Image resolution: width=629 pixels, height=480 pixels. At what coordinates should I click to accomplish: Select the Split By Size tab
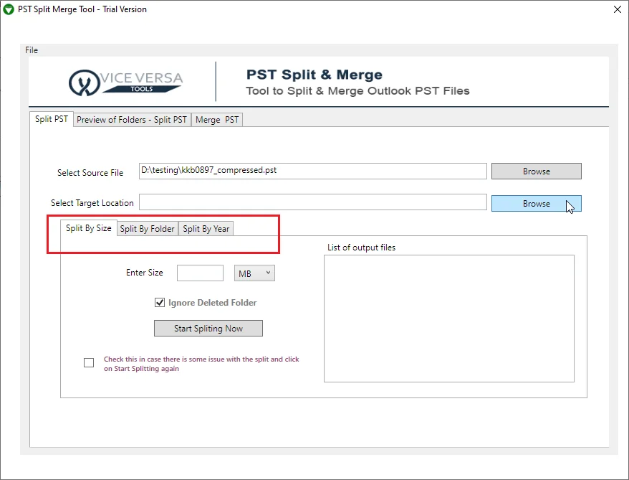89,228
